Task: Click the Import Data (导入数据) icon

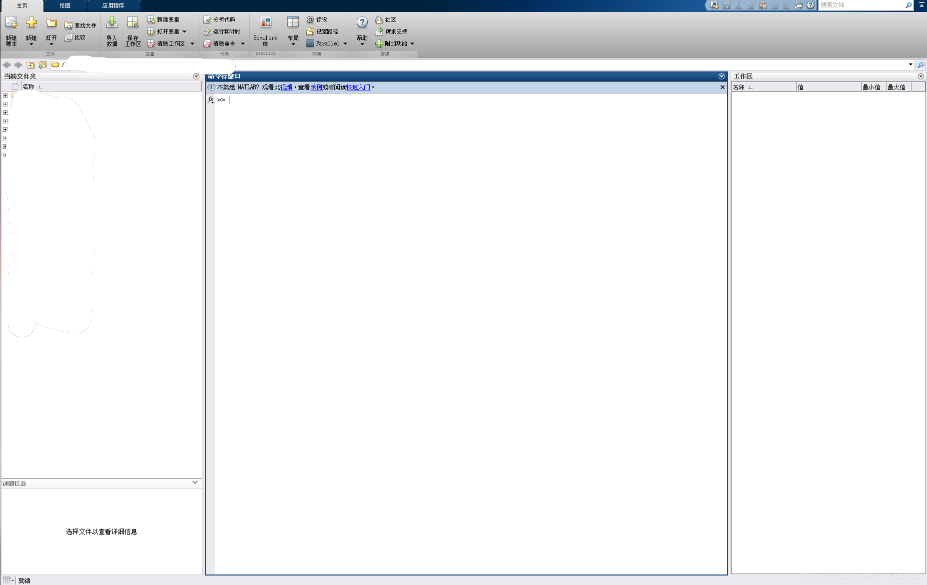Action: click(x=112, y=23)
